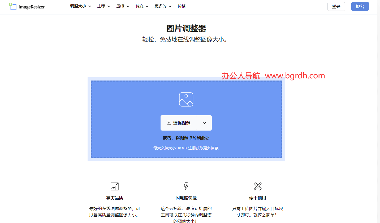Open the 注册 registration link
Screen dimensions: 380x223
click(192, 148)
